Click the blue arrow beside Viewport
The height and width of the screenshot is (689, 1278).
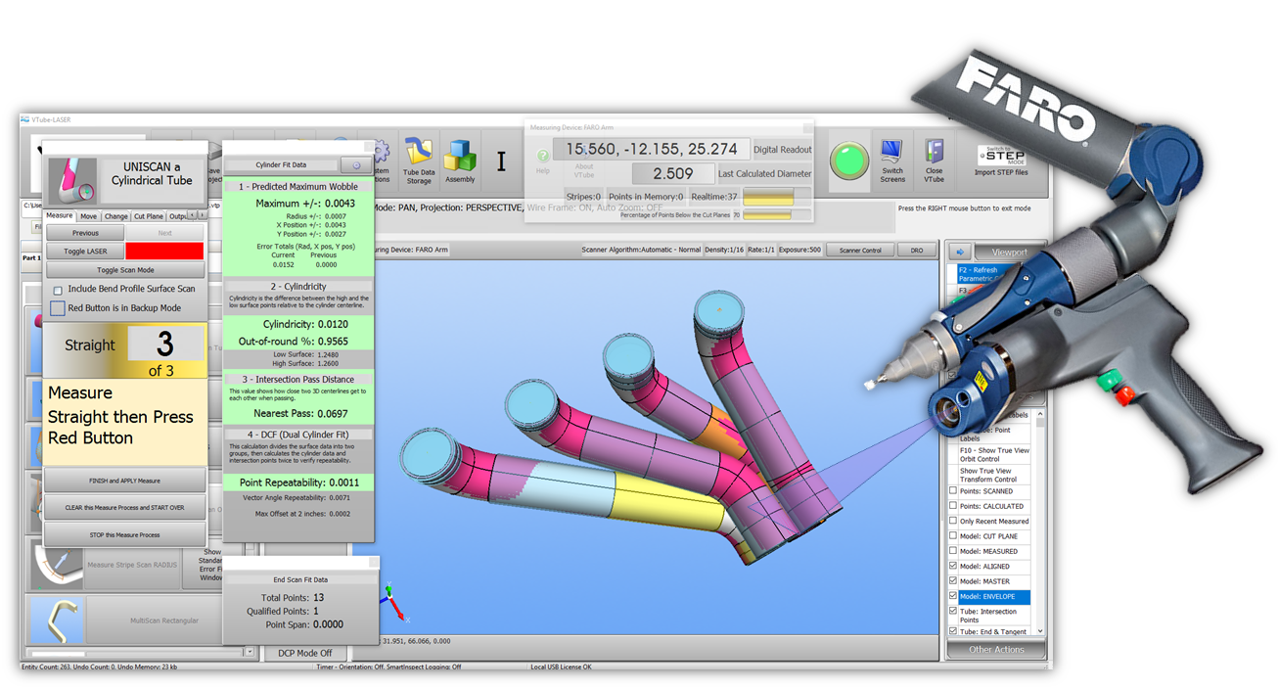(x=960, y=252)
